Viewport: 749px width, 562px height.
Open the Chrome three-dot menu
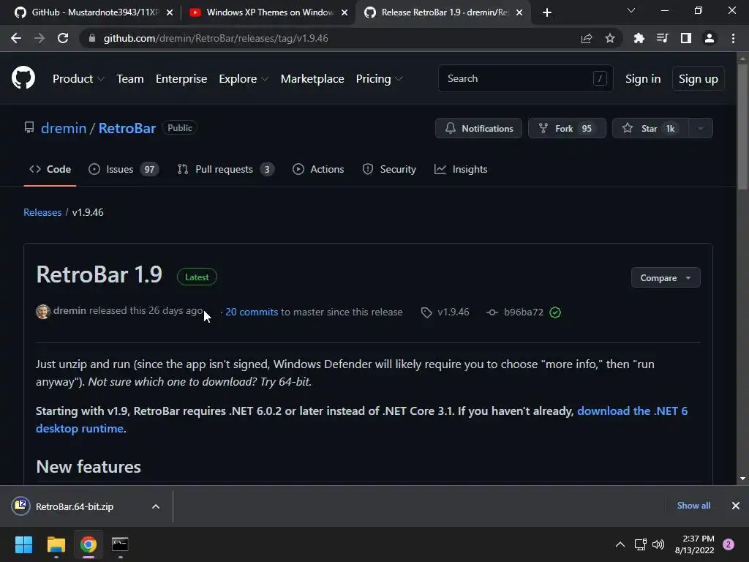tap(733, 38)
